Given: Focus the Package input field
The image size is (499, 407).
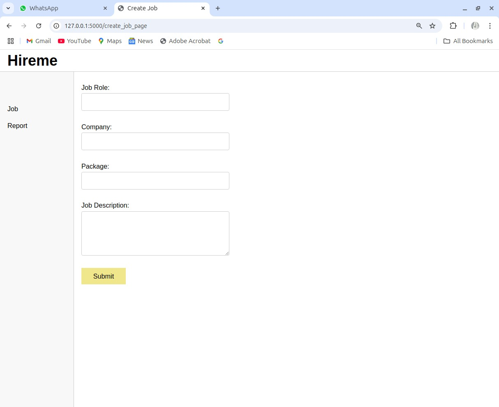Looking at the screenshot, I should (155, 181).
